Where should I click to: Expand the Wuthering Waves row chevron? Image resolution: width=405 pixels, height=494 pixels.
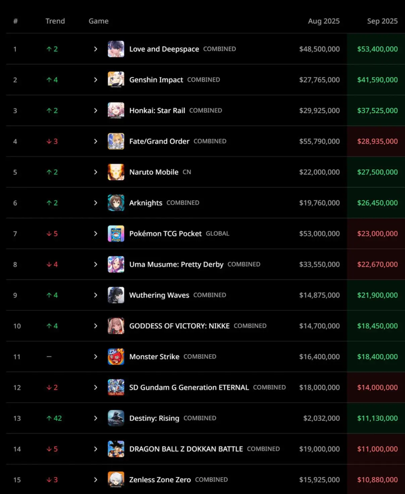(x=96, y=295)
